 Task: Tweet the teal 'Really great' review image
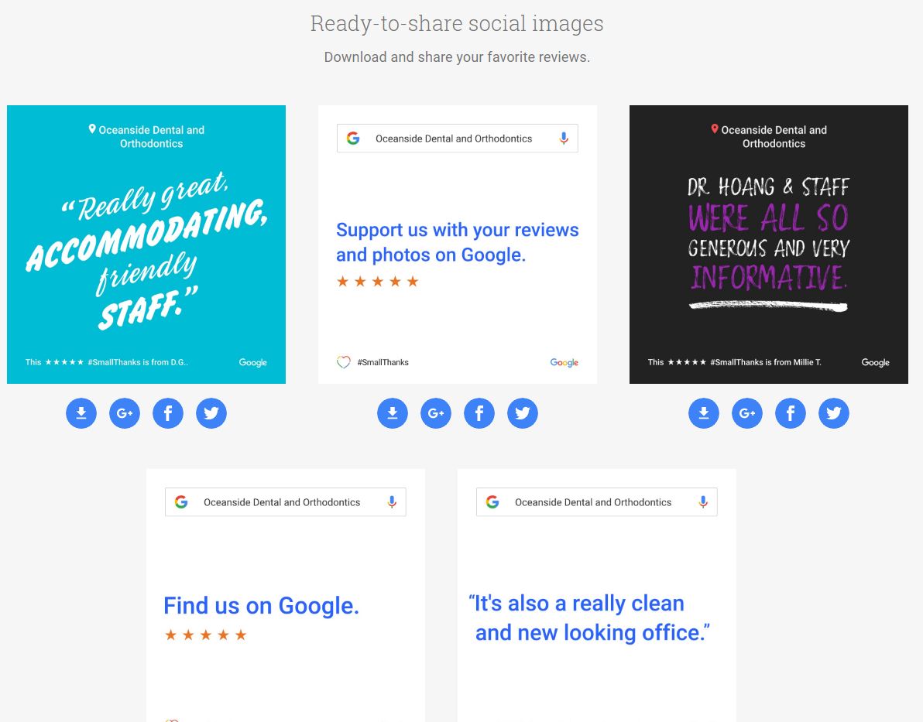point(211,413)
